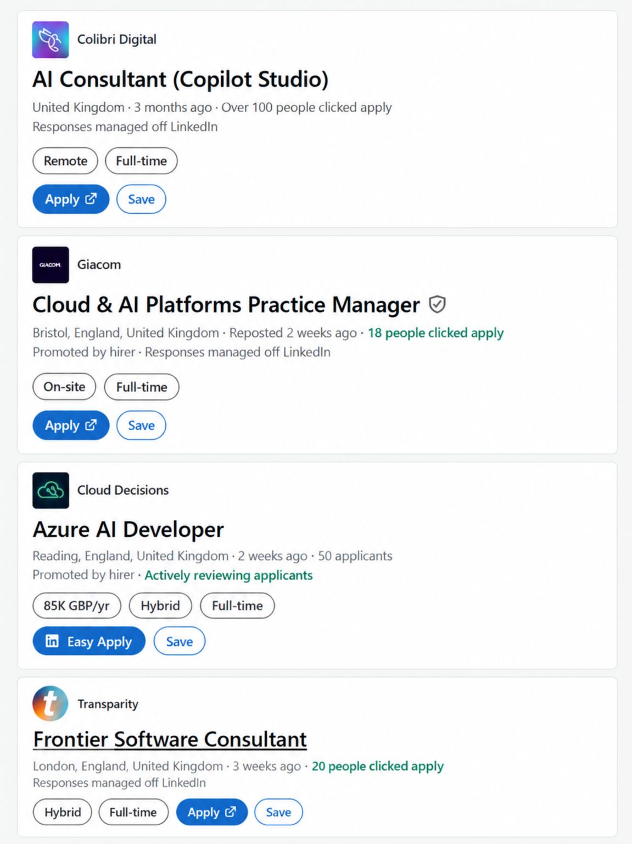Click verified badge beside Cloud & AI Platforms Practice Manager
The width and height of the screenshot is (632, 844).
click(x=437, y=304)
